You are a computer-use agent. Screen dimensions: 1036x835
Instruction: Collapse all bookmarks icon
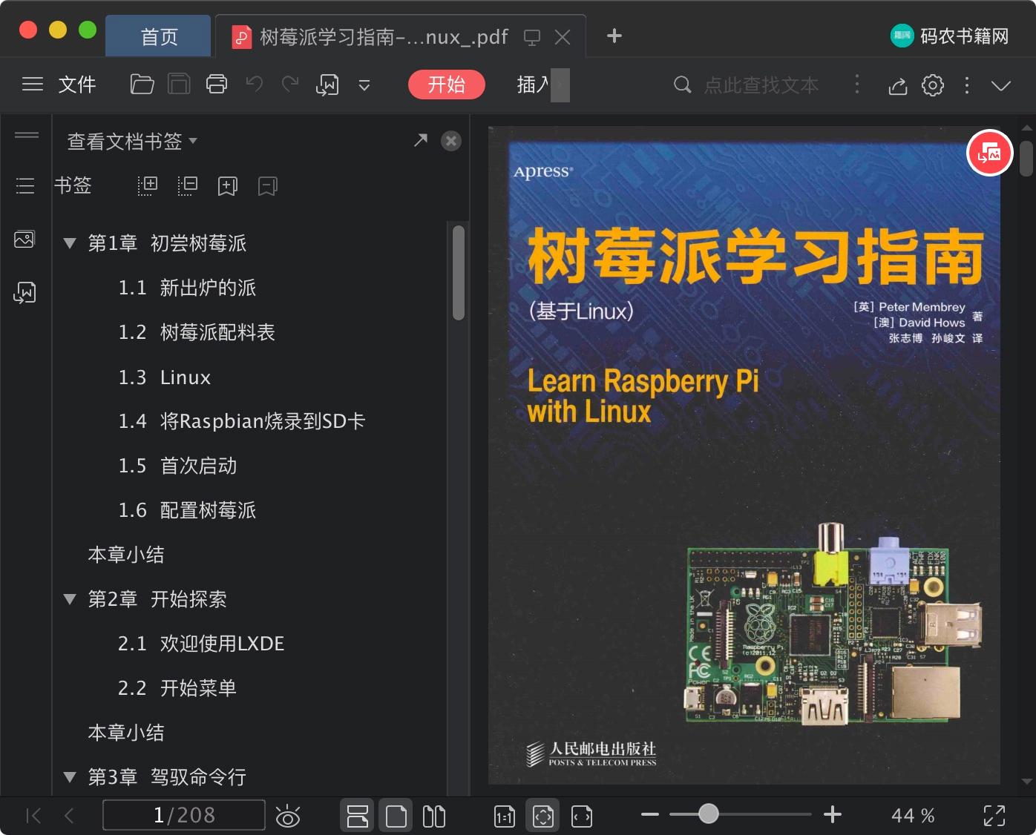pos(188,185)
